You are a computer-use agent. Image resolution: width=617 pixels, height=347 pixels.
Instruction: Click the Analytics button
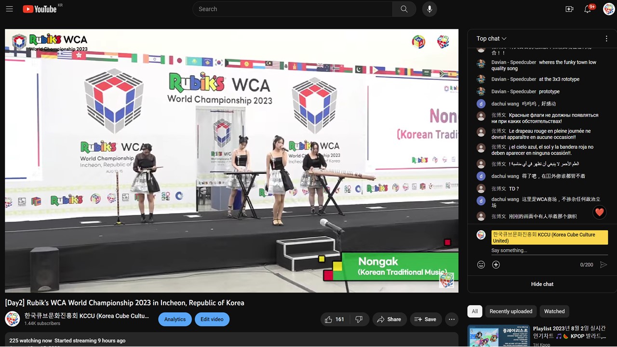click(x=175, y=319)
